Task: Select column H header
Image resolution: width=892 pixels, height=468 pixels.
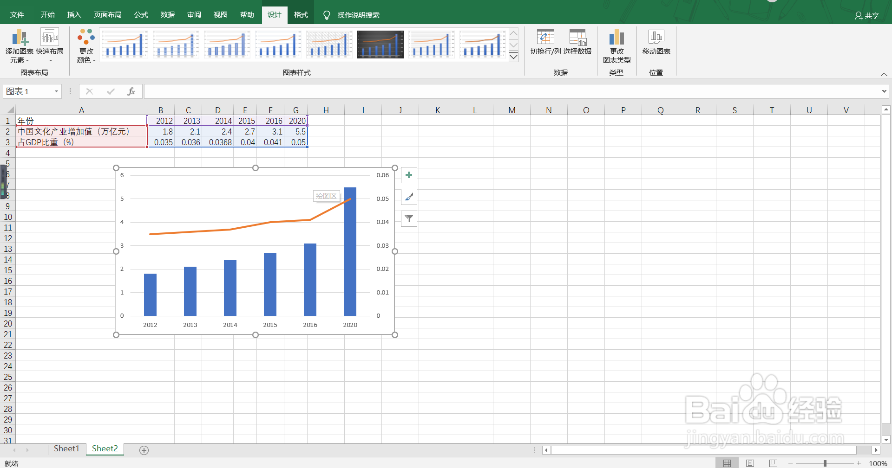Action: [x=326, y=110]
